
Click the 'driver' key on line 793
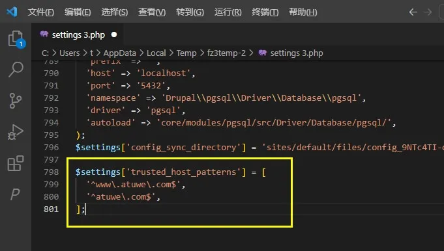106,111
